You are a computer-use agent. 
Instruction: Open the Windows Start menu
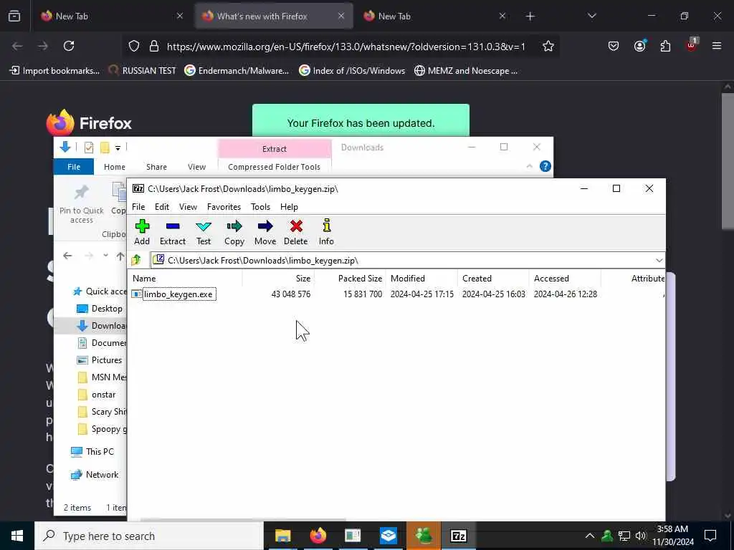point(17,536)
